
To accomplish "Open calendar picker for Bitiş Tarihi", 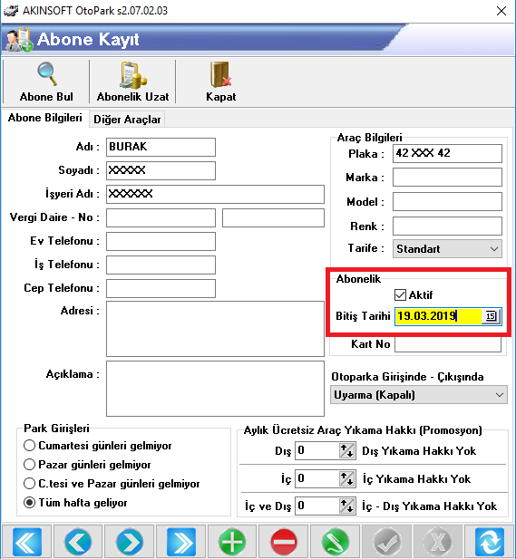I will (x=491, y=316).
